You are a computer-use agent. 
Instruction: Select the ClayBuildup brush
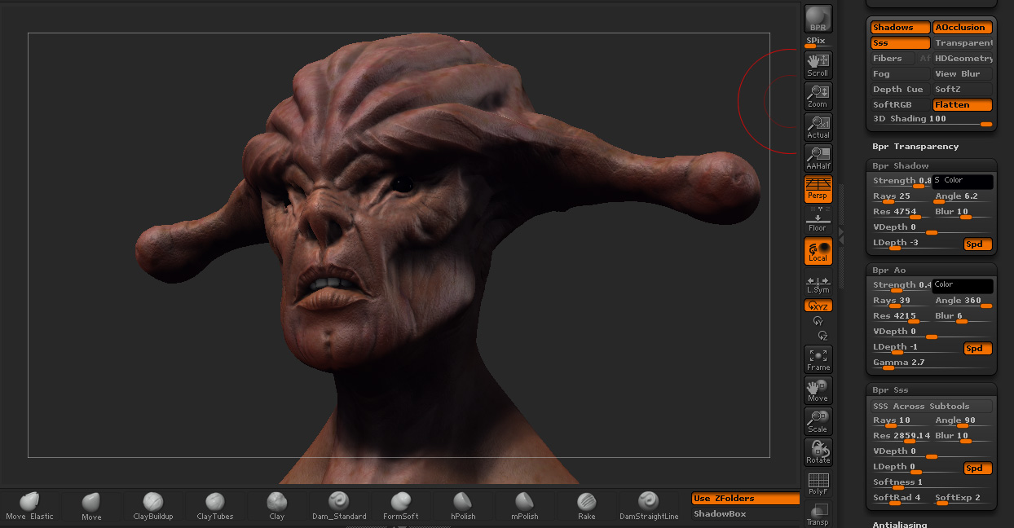pos(153,506)
